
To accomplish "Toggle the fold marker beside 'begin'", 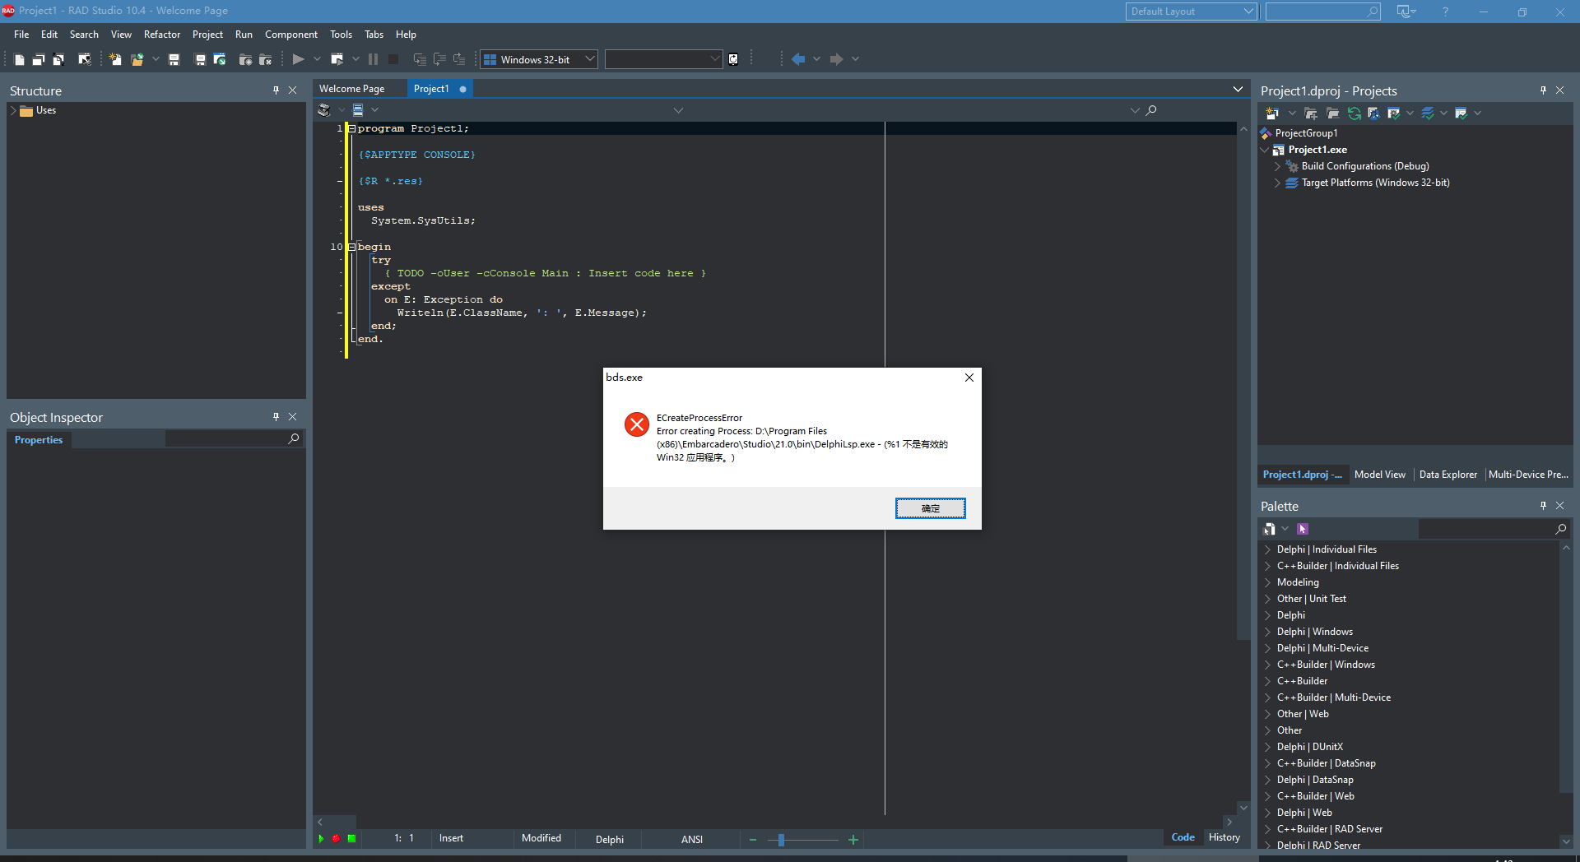I will tap(352, 247).
